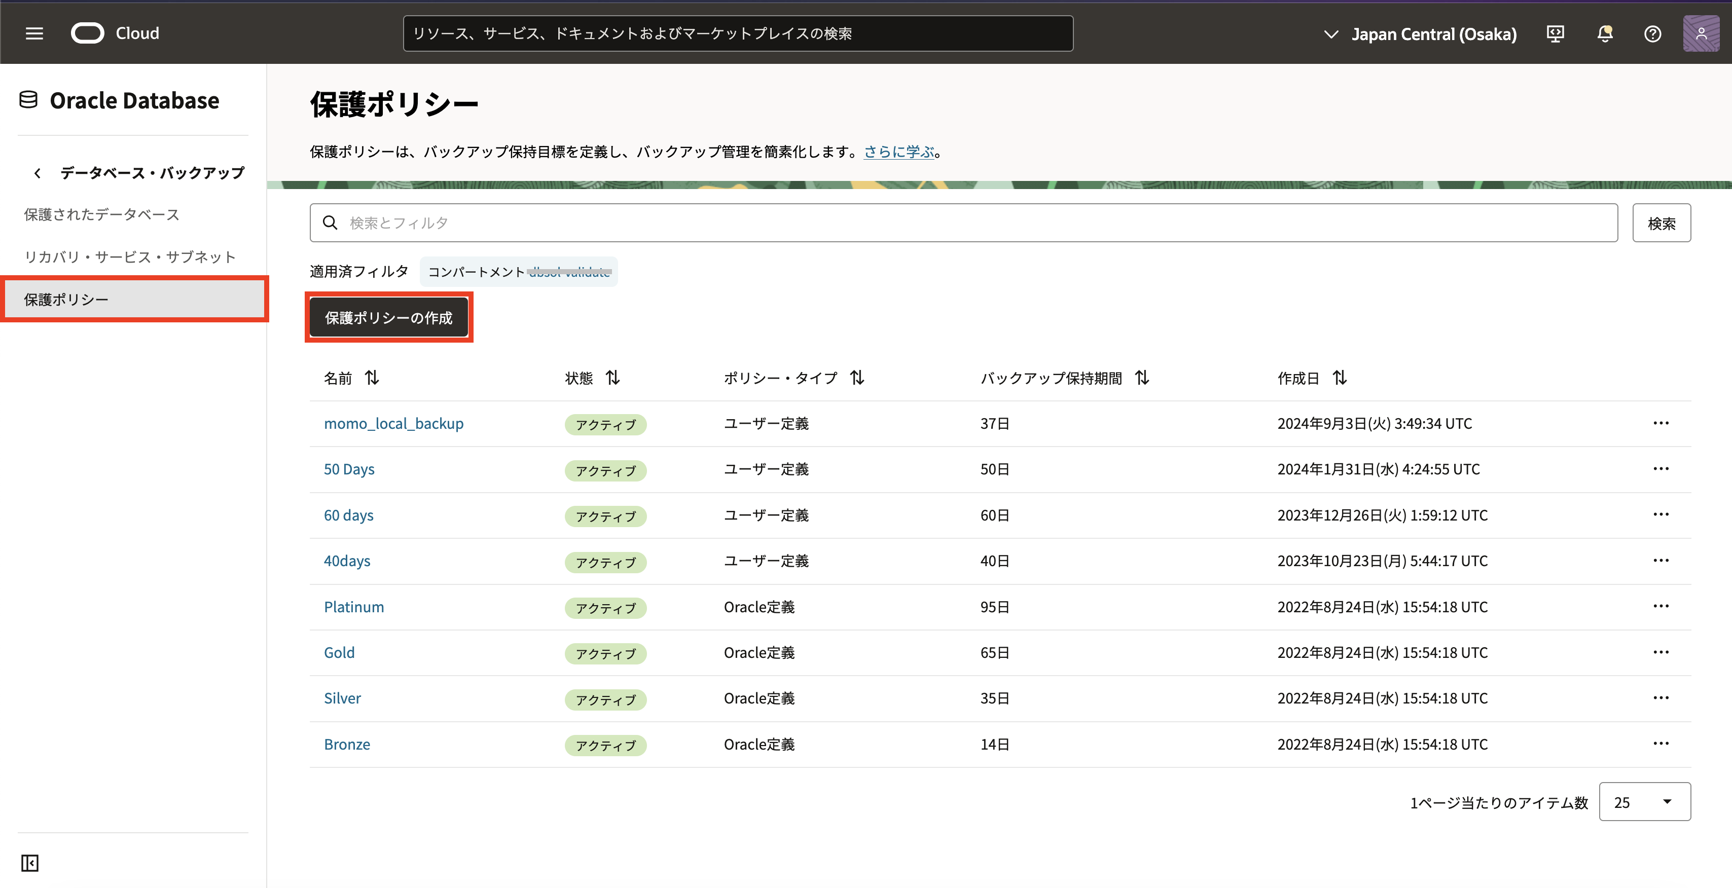The image size is (1732, 888).
Task: Select 保護されたデータベース in sidebar
Action: pyautogui.click(x=102, y=214)
